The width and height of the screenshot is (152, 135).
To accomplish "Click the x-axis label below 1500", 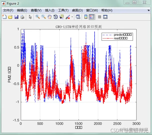I will click(x=79, y=128).
